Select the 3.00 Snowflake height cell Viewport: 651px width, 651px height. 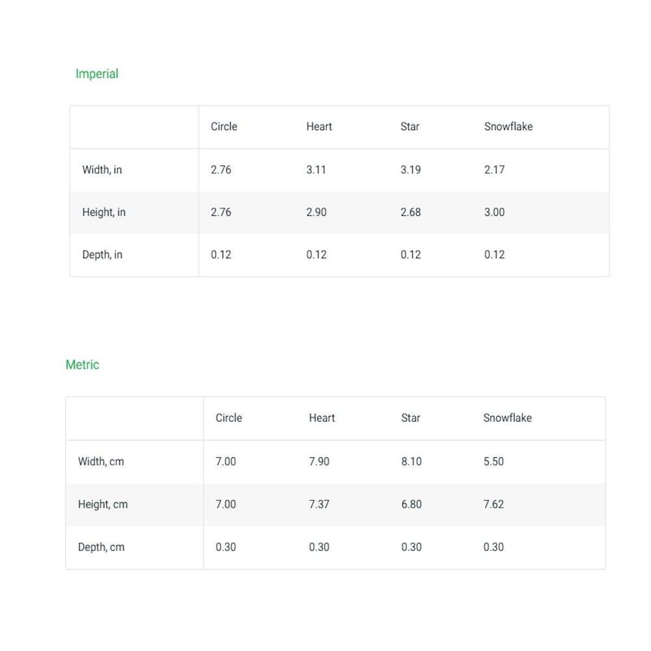coord(494,212)
